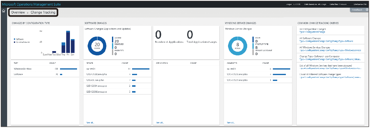Open the help question mark icon
The height and width of the screenshot is (128, 370).
click(367, 10)
